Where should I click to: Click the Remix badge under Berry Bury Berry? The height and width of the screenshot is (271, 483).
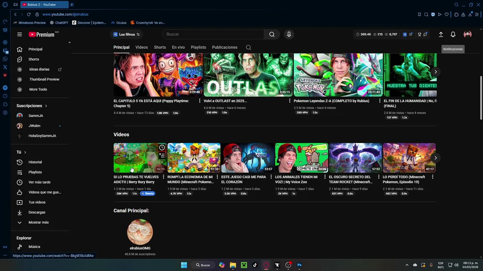148,193
